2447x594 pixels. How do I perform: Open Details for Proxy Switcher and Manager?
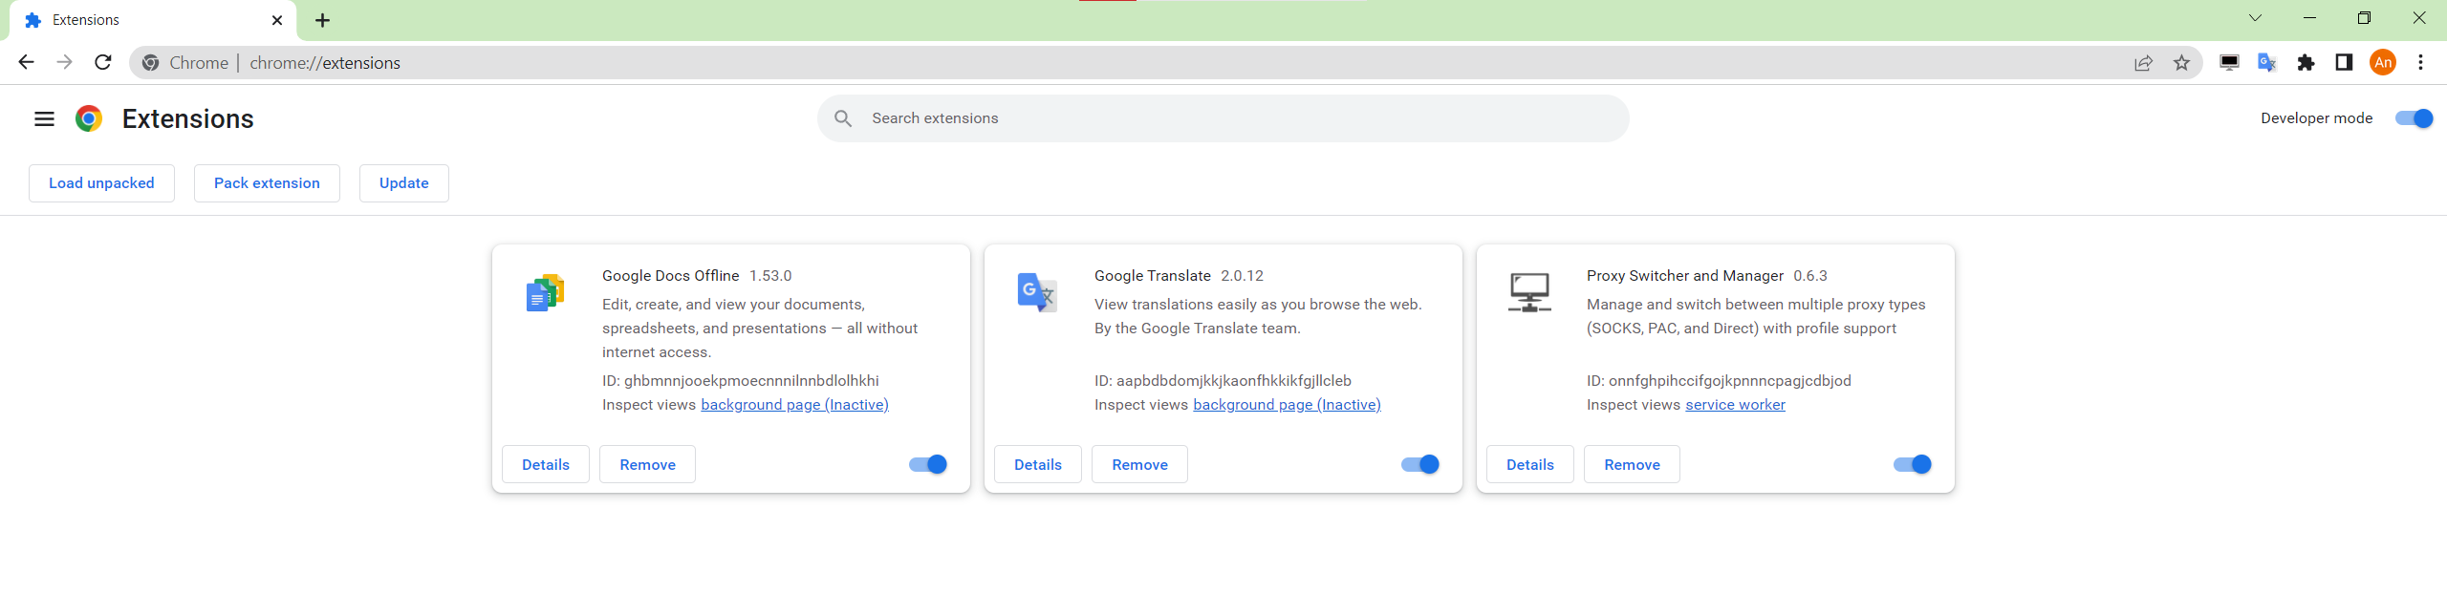(1530, 464)
